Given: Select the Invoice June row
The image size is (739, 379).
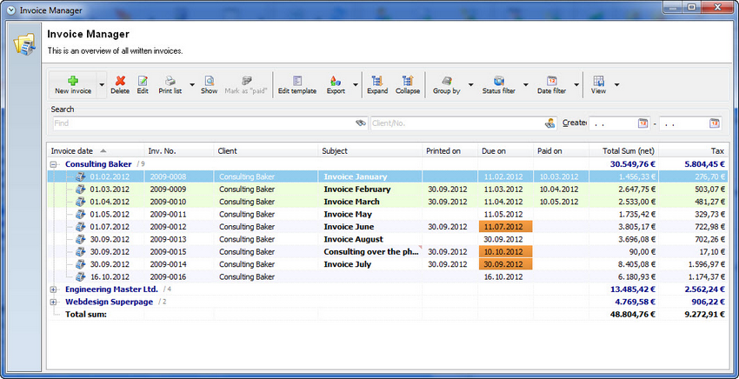Looking at the screenshot, I should (x=387, y=227).
